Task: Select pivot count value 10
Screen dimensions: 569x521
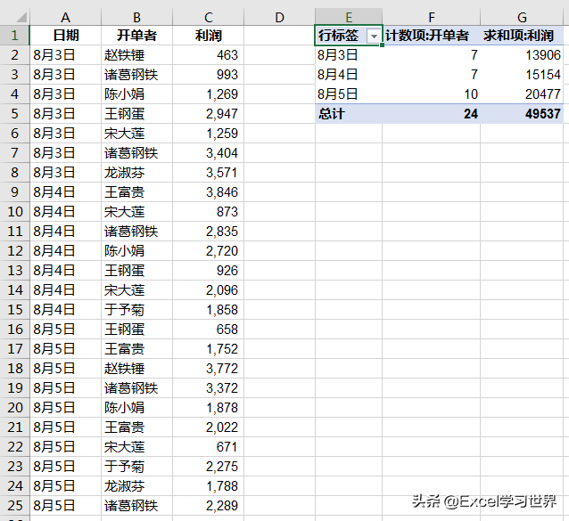Action: tap(432, 94)
